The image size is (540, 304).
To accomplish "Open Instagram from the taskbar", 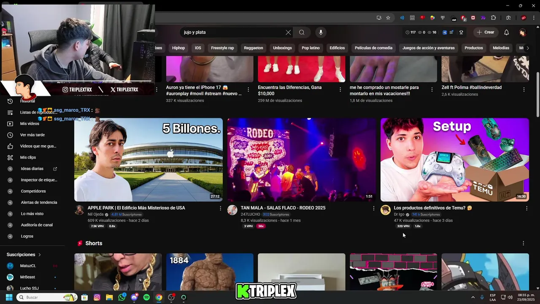I will (x=97, y=297).
